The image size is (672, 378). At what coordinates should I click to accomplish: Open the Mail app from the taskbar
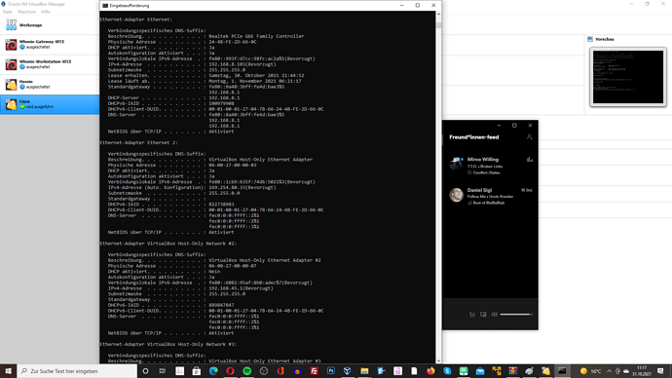coord(480,371)
